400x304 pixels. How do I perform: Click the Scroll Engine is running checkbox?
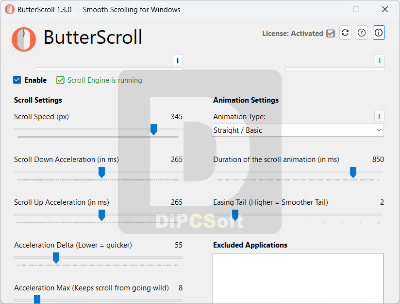coord(60,80)
